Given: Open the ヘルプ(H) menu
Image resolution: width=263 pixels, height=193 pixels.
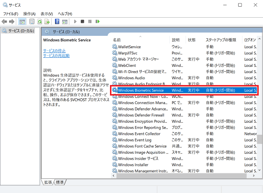Looking at the screenshot, I should (x=65, y=14).
